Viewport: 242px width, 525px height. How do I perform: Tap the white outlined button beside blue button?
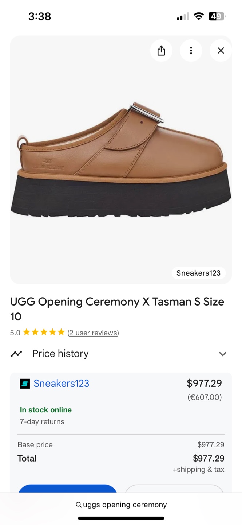pyautogui.click(x=174, y=489)
